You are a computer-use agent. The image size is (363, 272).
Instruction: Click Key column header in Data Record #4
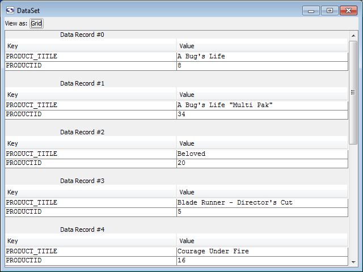click(91, 241)
